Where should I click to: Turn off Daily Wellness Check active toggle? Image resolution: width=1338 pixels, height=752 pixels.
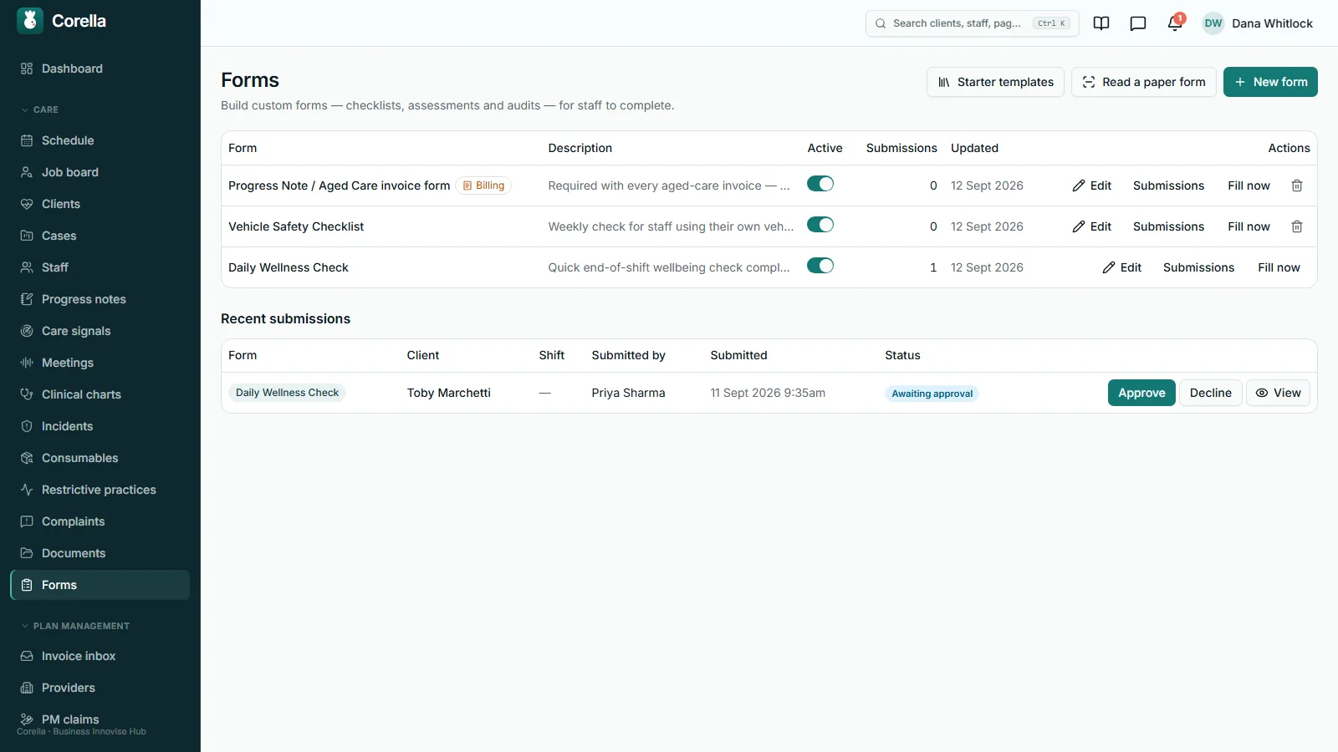click(x=820, y=266)
